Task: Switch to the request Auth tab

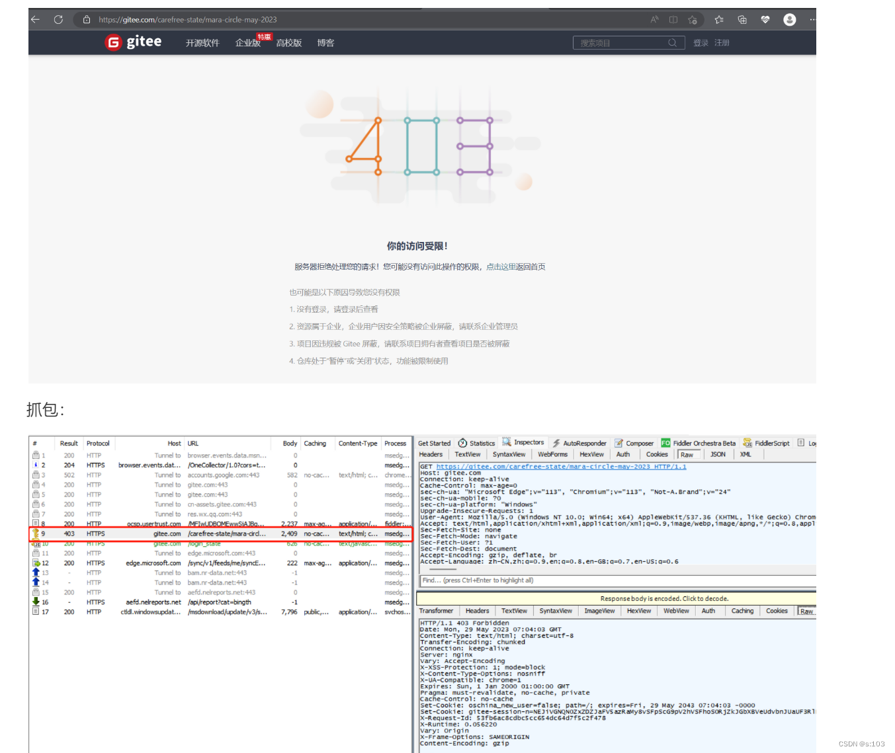Action: click(x=623, y=454)
